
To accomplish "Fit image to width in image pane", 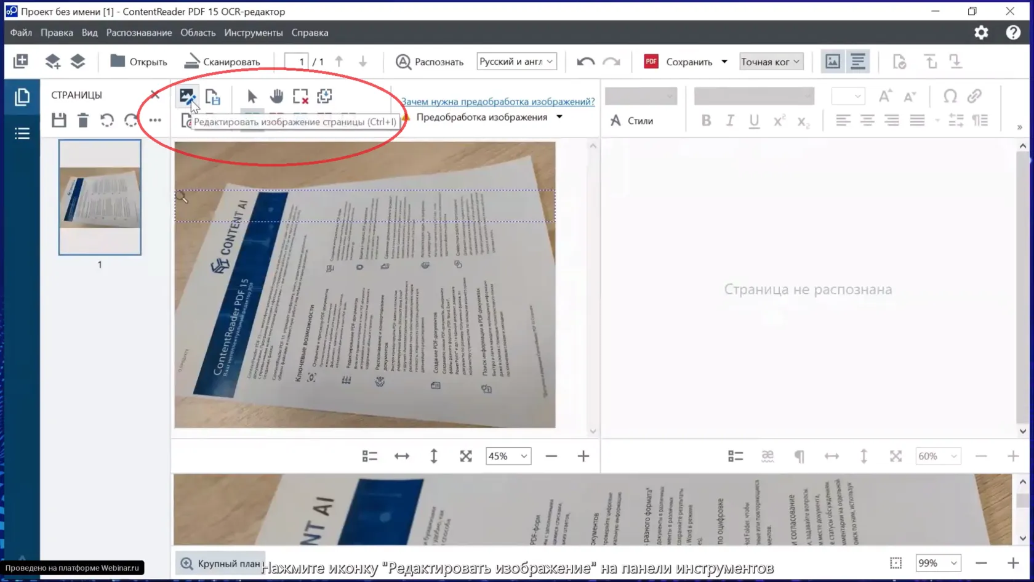I will click(x=402, y=456).
